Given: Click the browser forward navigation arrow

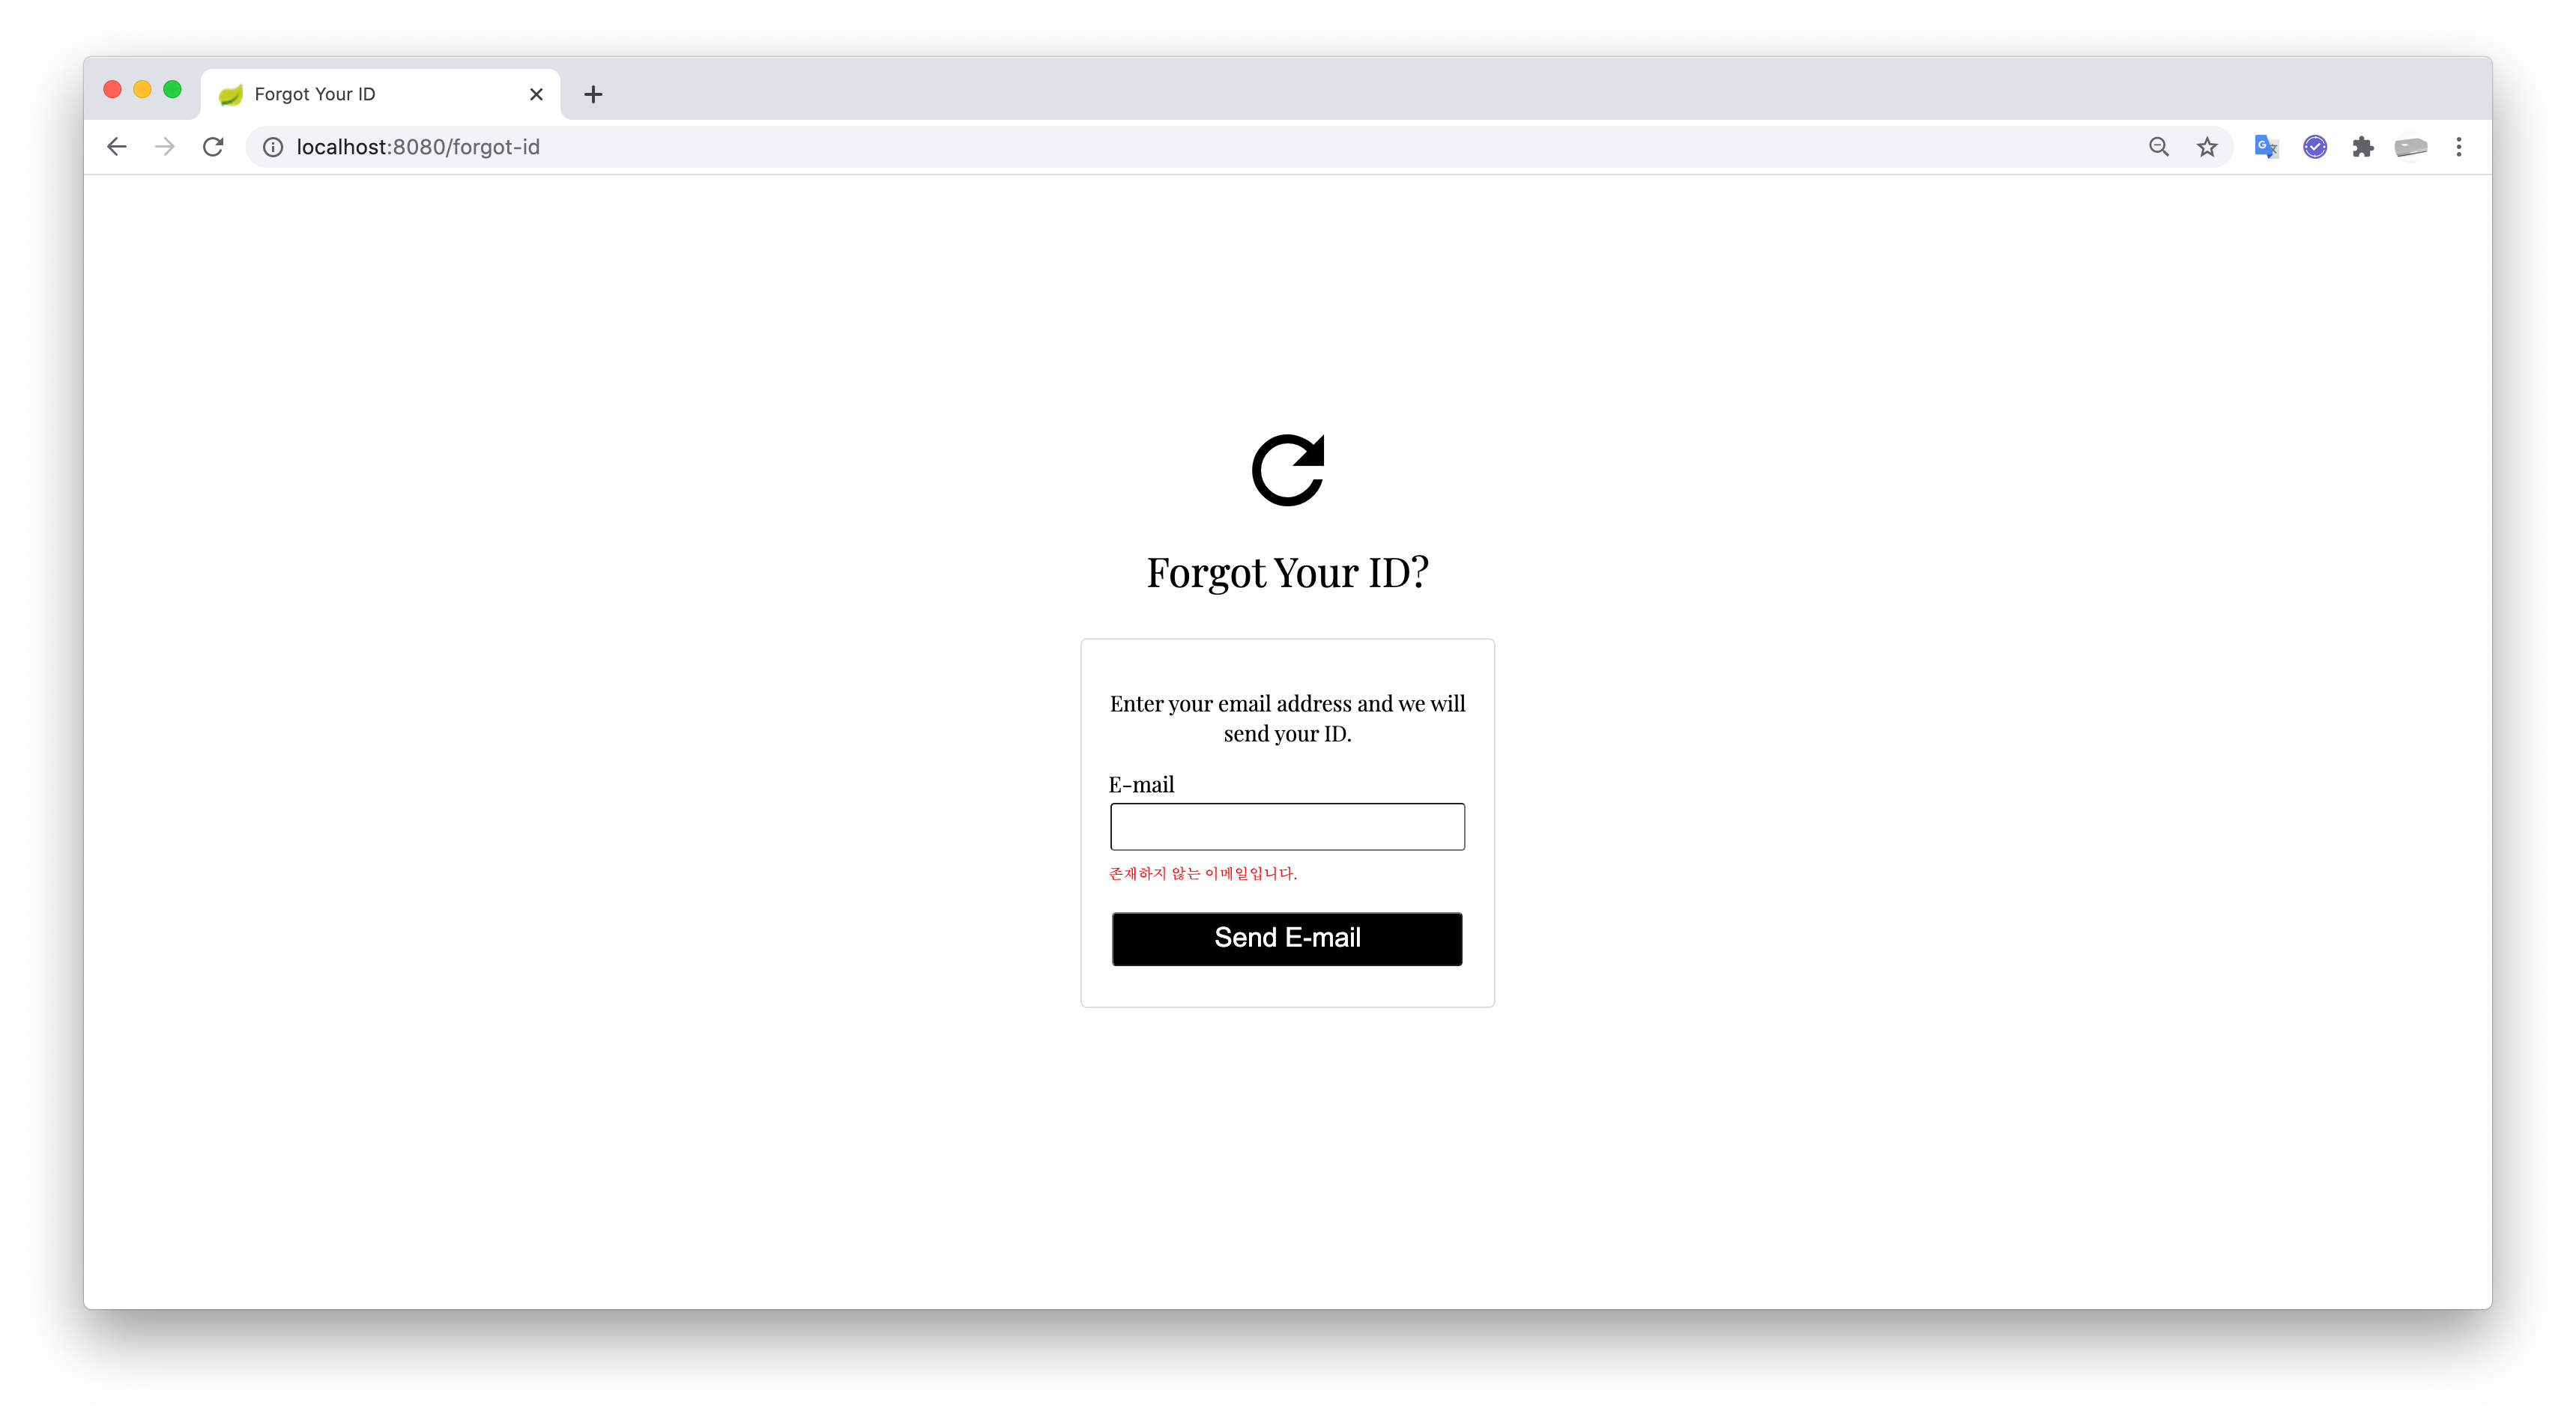Looking at the screenshot, I should click(163, 147).
